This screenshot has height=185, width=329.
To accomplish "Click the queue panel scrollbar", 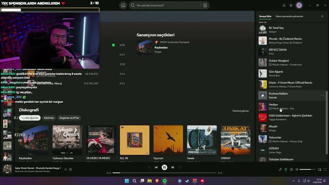I will point(327,123).
